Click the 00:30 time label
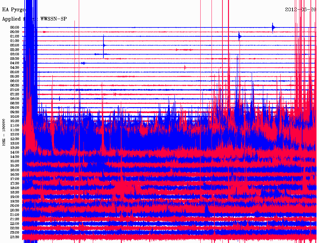Screen dimensions: 319x243 coord(15,32)
